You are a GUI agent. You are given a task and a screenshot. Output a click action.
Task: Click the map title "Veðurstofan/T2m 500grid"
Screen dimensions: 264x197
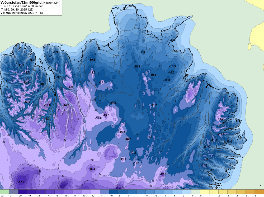point(21,3)
